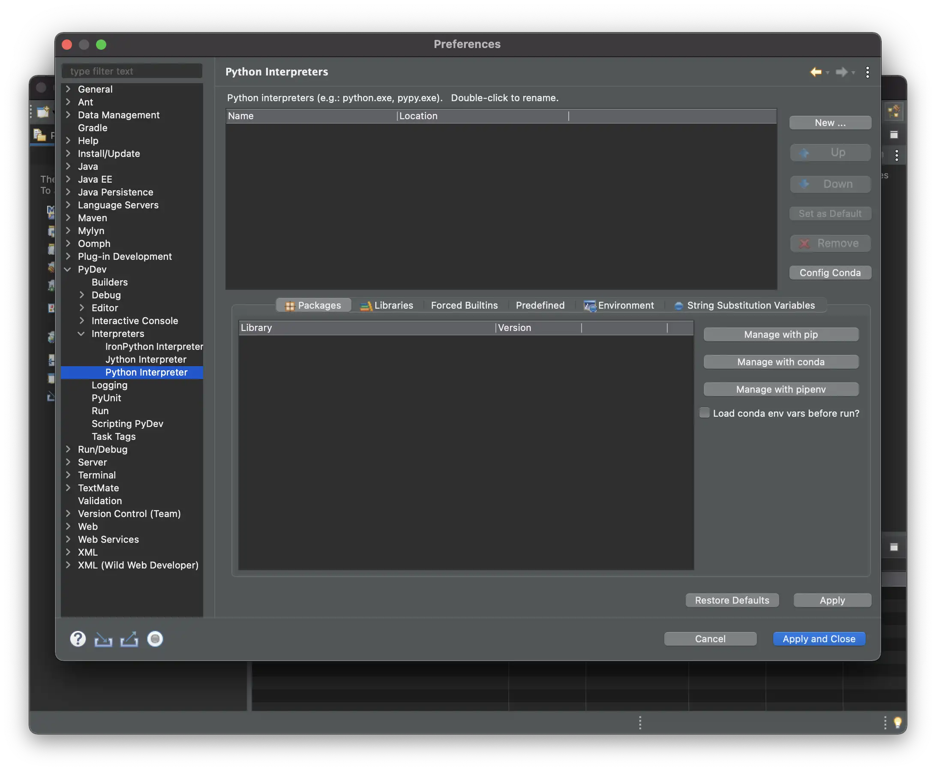936x770 pixels.
Task: Select the Forced Builtins tab
Action: 464,305
